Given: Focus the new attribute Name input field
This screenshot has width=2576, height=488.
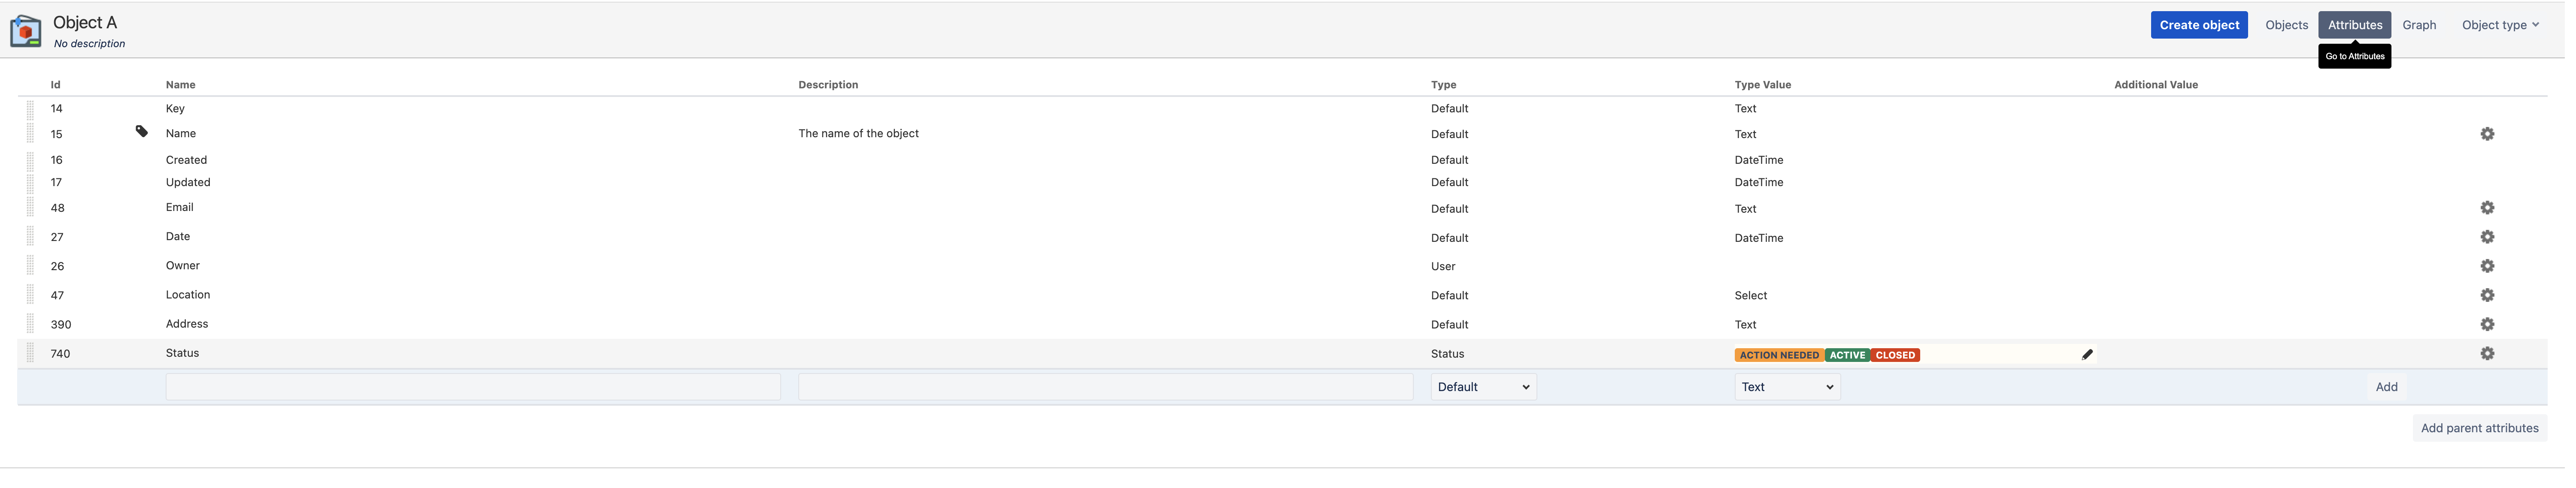Looking at the screenshot, I should [475, 388].
